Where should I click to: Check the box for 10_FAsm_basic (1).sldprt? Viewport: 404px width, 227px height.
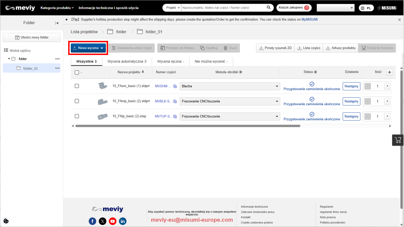77,86
